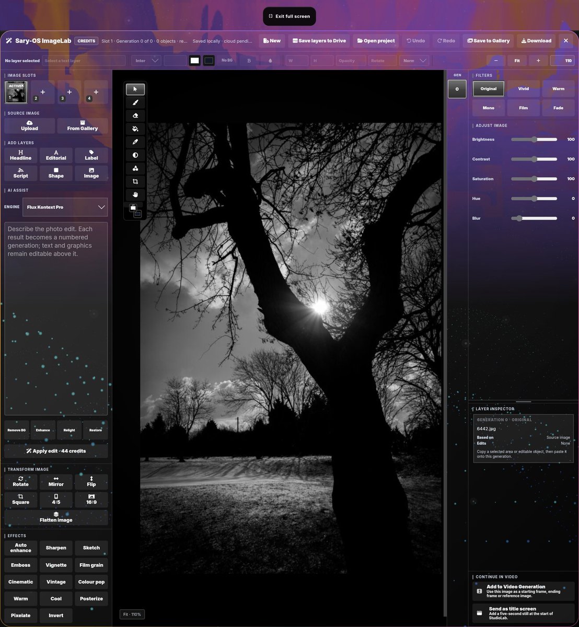Viewport: 579px width, 627px height.
Task: Select the Original filter
Action: 489,89
